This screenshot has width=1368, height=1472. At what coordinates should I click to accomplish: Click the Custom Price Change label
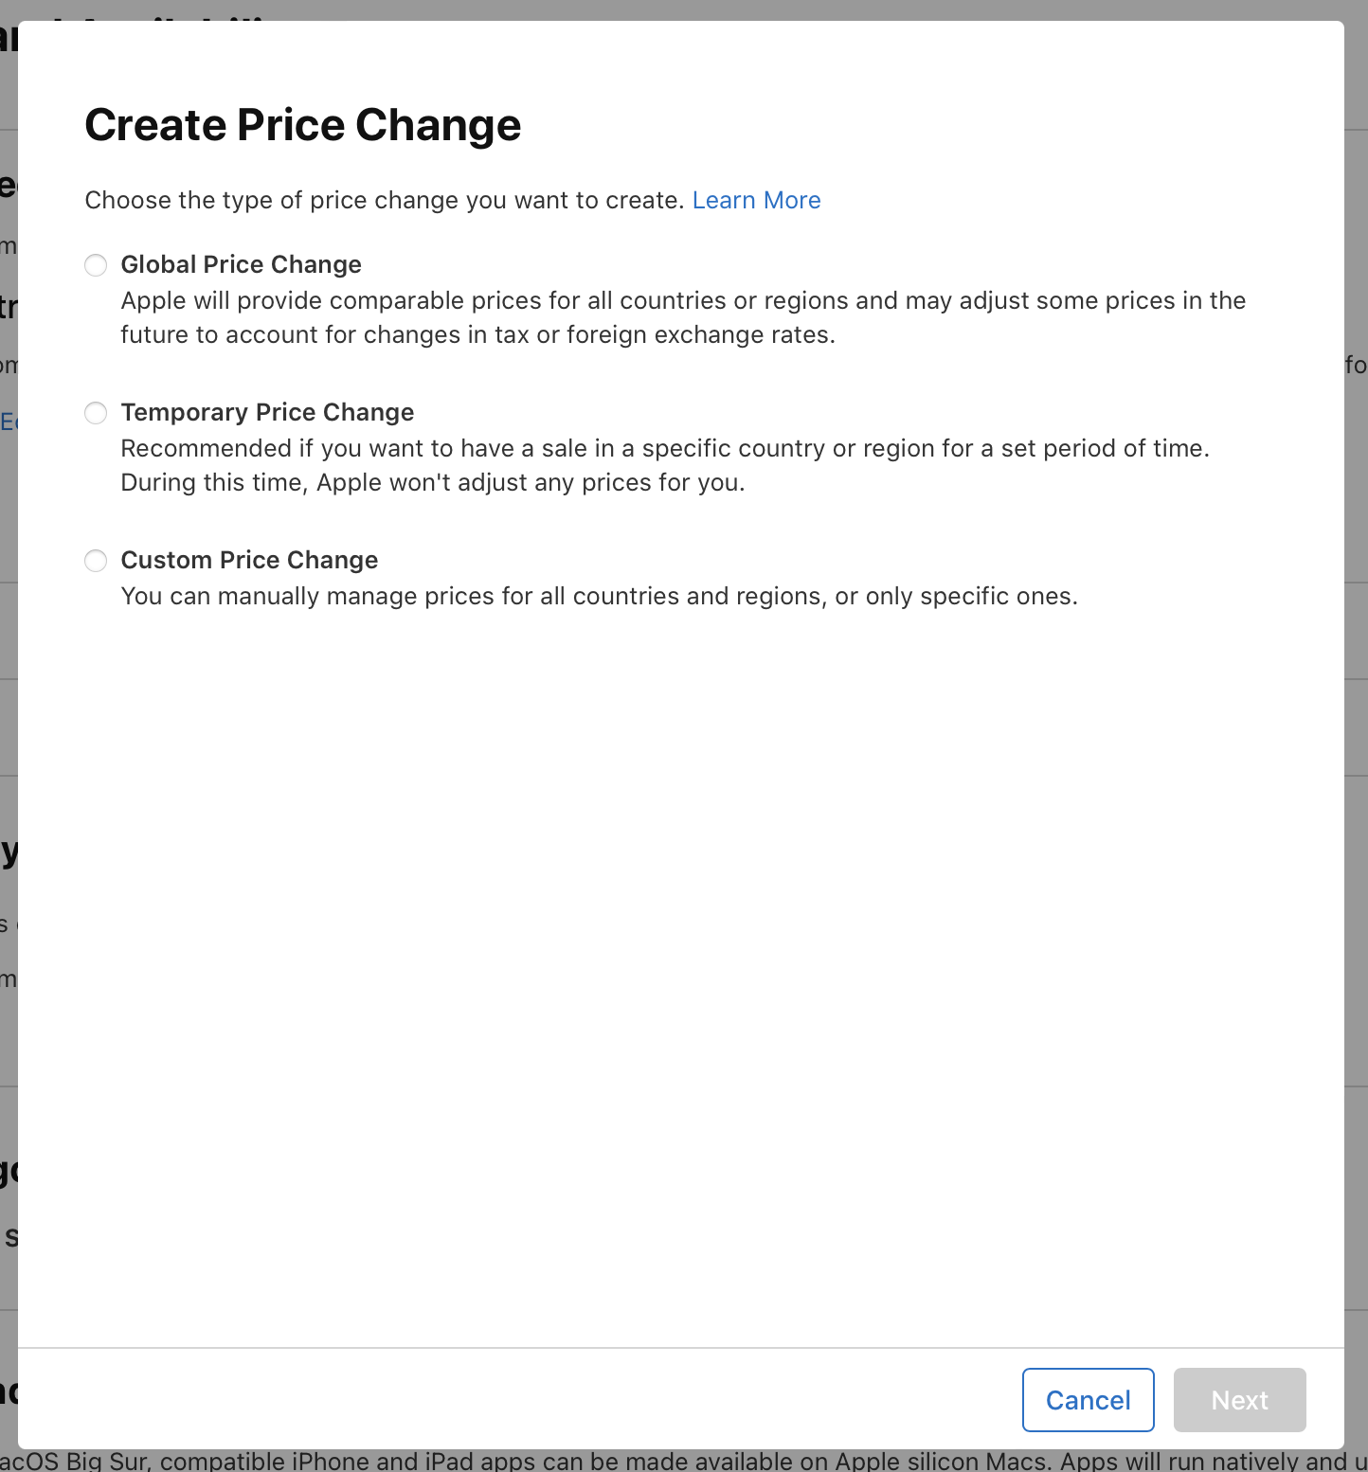coord(248,560)
